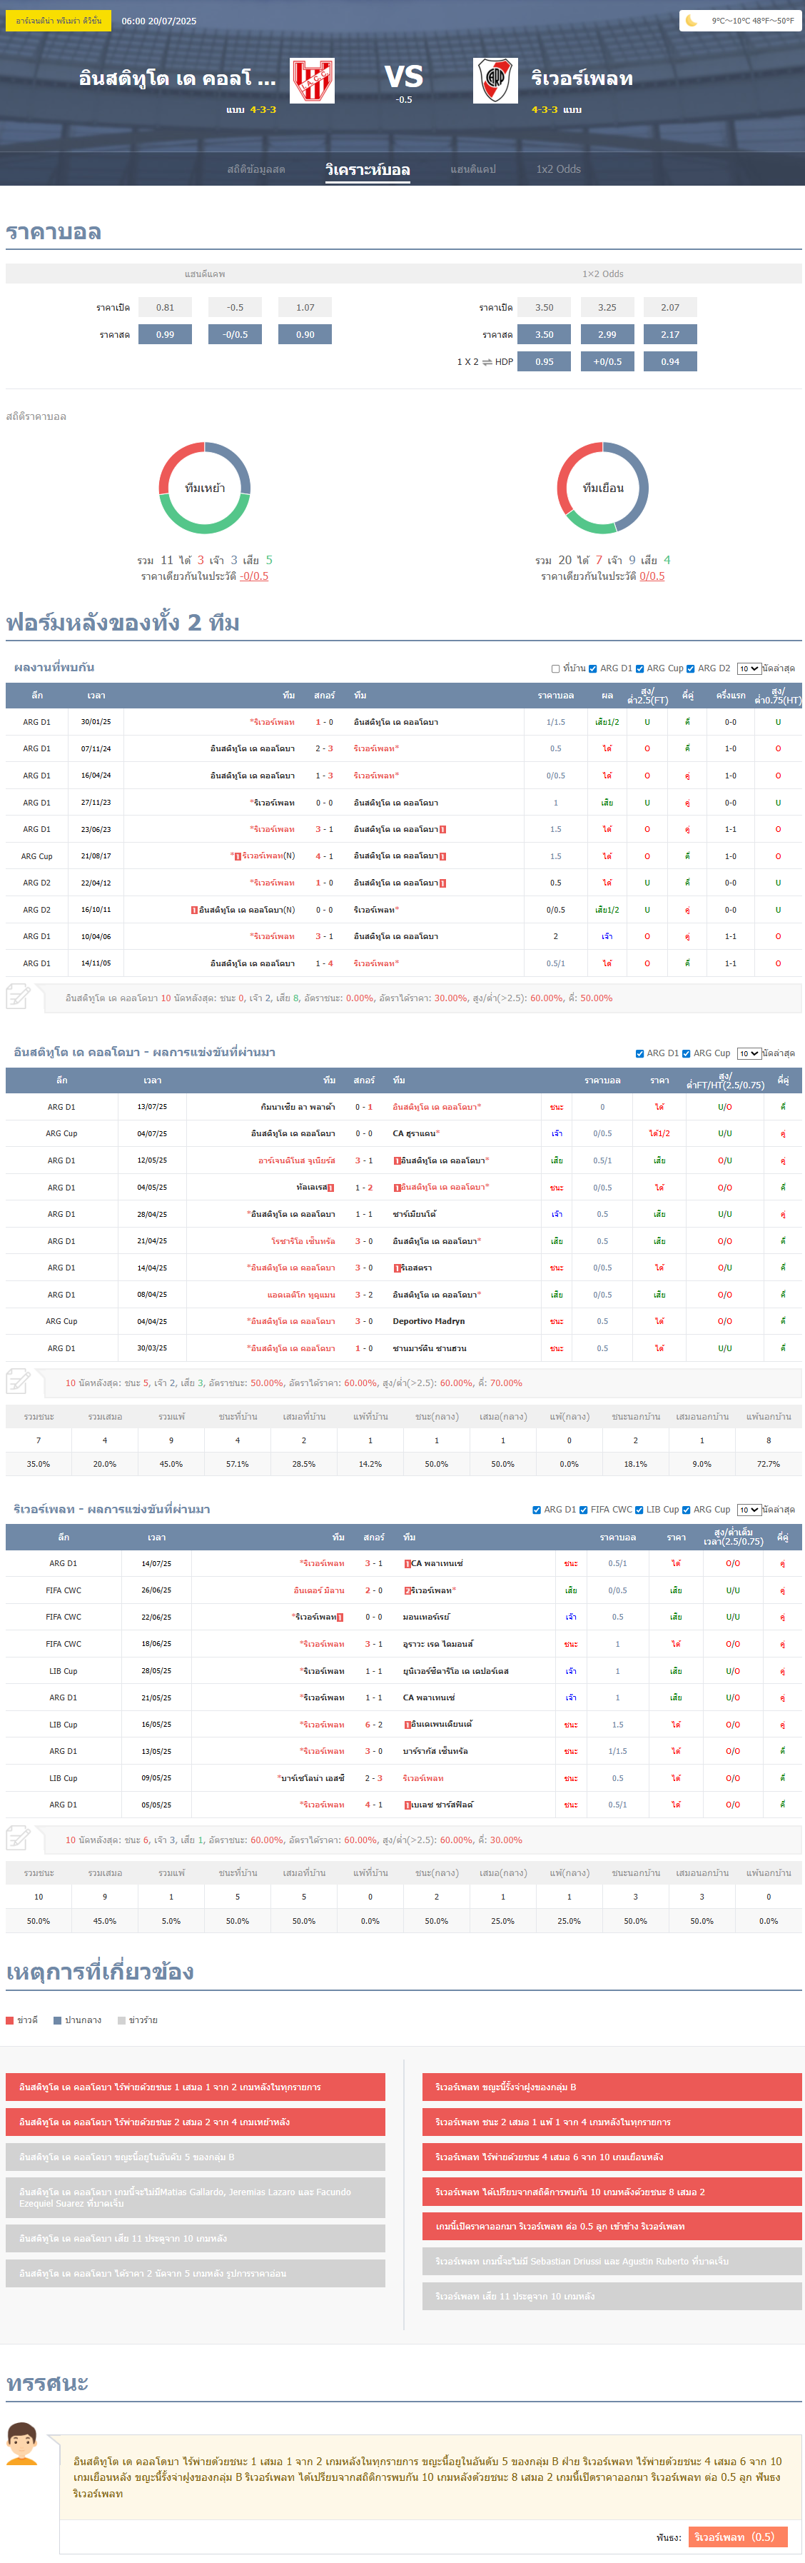Click the match row dated 13/07/25
This screenshot has height=2563, width=805.
point(403,1106)
